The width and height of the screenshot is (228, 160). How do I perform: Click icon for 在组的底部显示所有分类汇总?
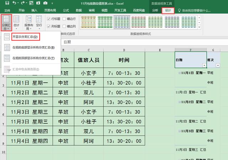pyautogui.click(x=7, y=47)
